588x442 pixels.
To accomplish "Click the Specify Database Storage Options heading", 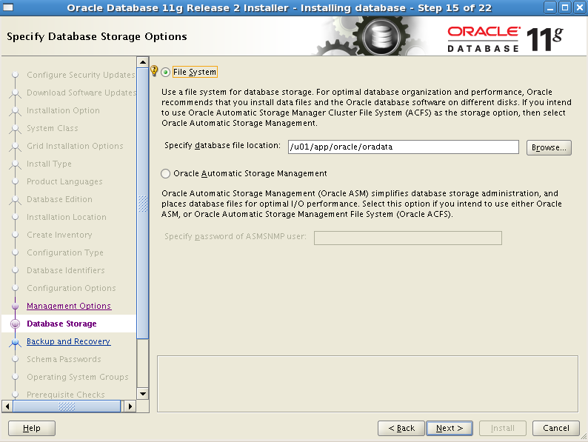I will click(97, 37).
